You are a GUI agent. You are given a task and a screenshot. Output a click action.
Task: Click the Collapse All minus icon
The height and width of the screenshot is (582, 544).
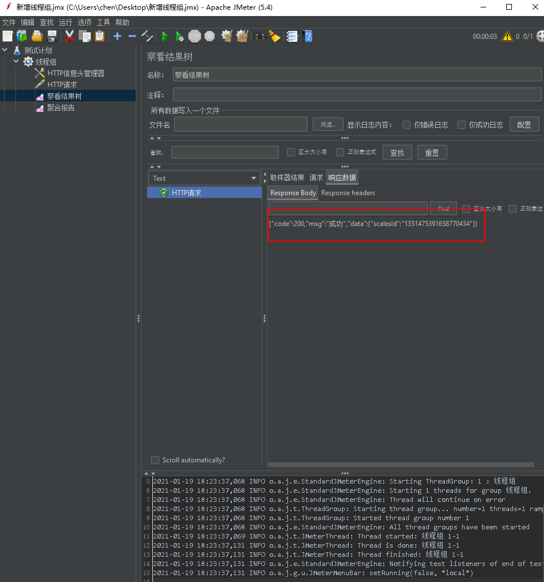pos(132,37)
